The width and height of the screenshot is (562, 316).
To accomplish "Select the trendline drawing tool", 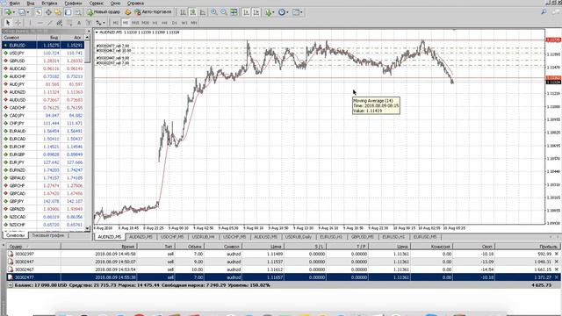I will (x=50, y=23).
